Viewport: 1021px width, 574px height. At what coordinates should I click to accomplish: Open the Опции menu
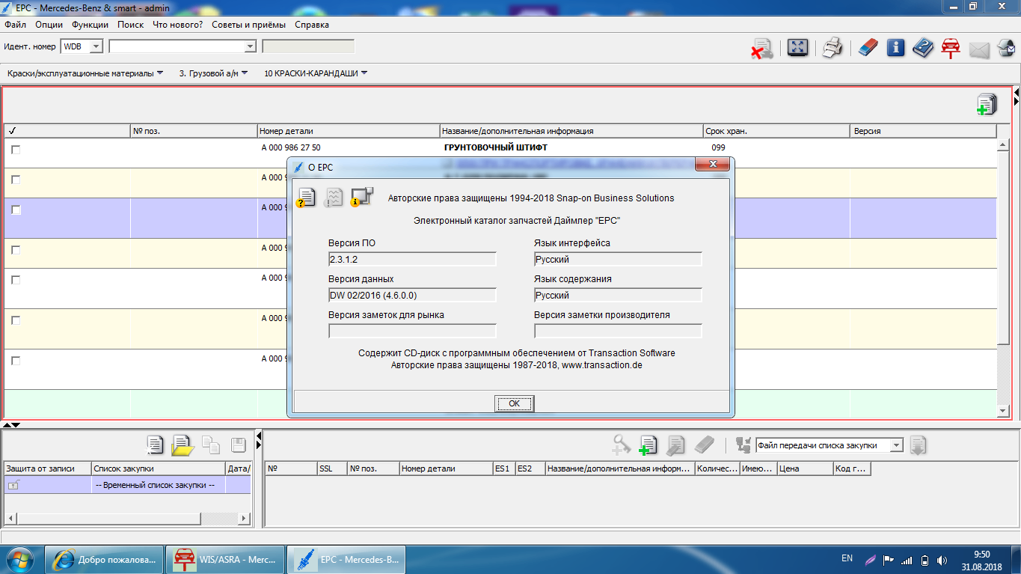tap(49, 25)
